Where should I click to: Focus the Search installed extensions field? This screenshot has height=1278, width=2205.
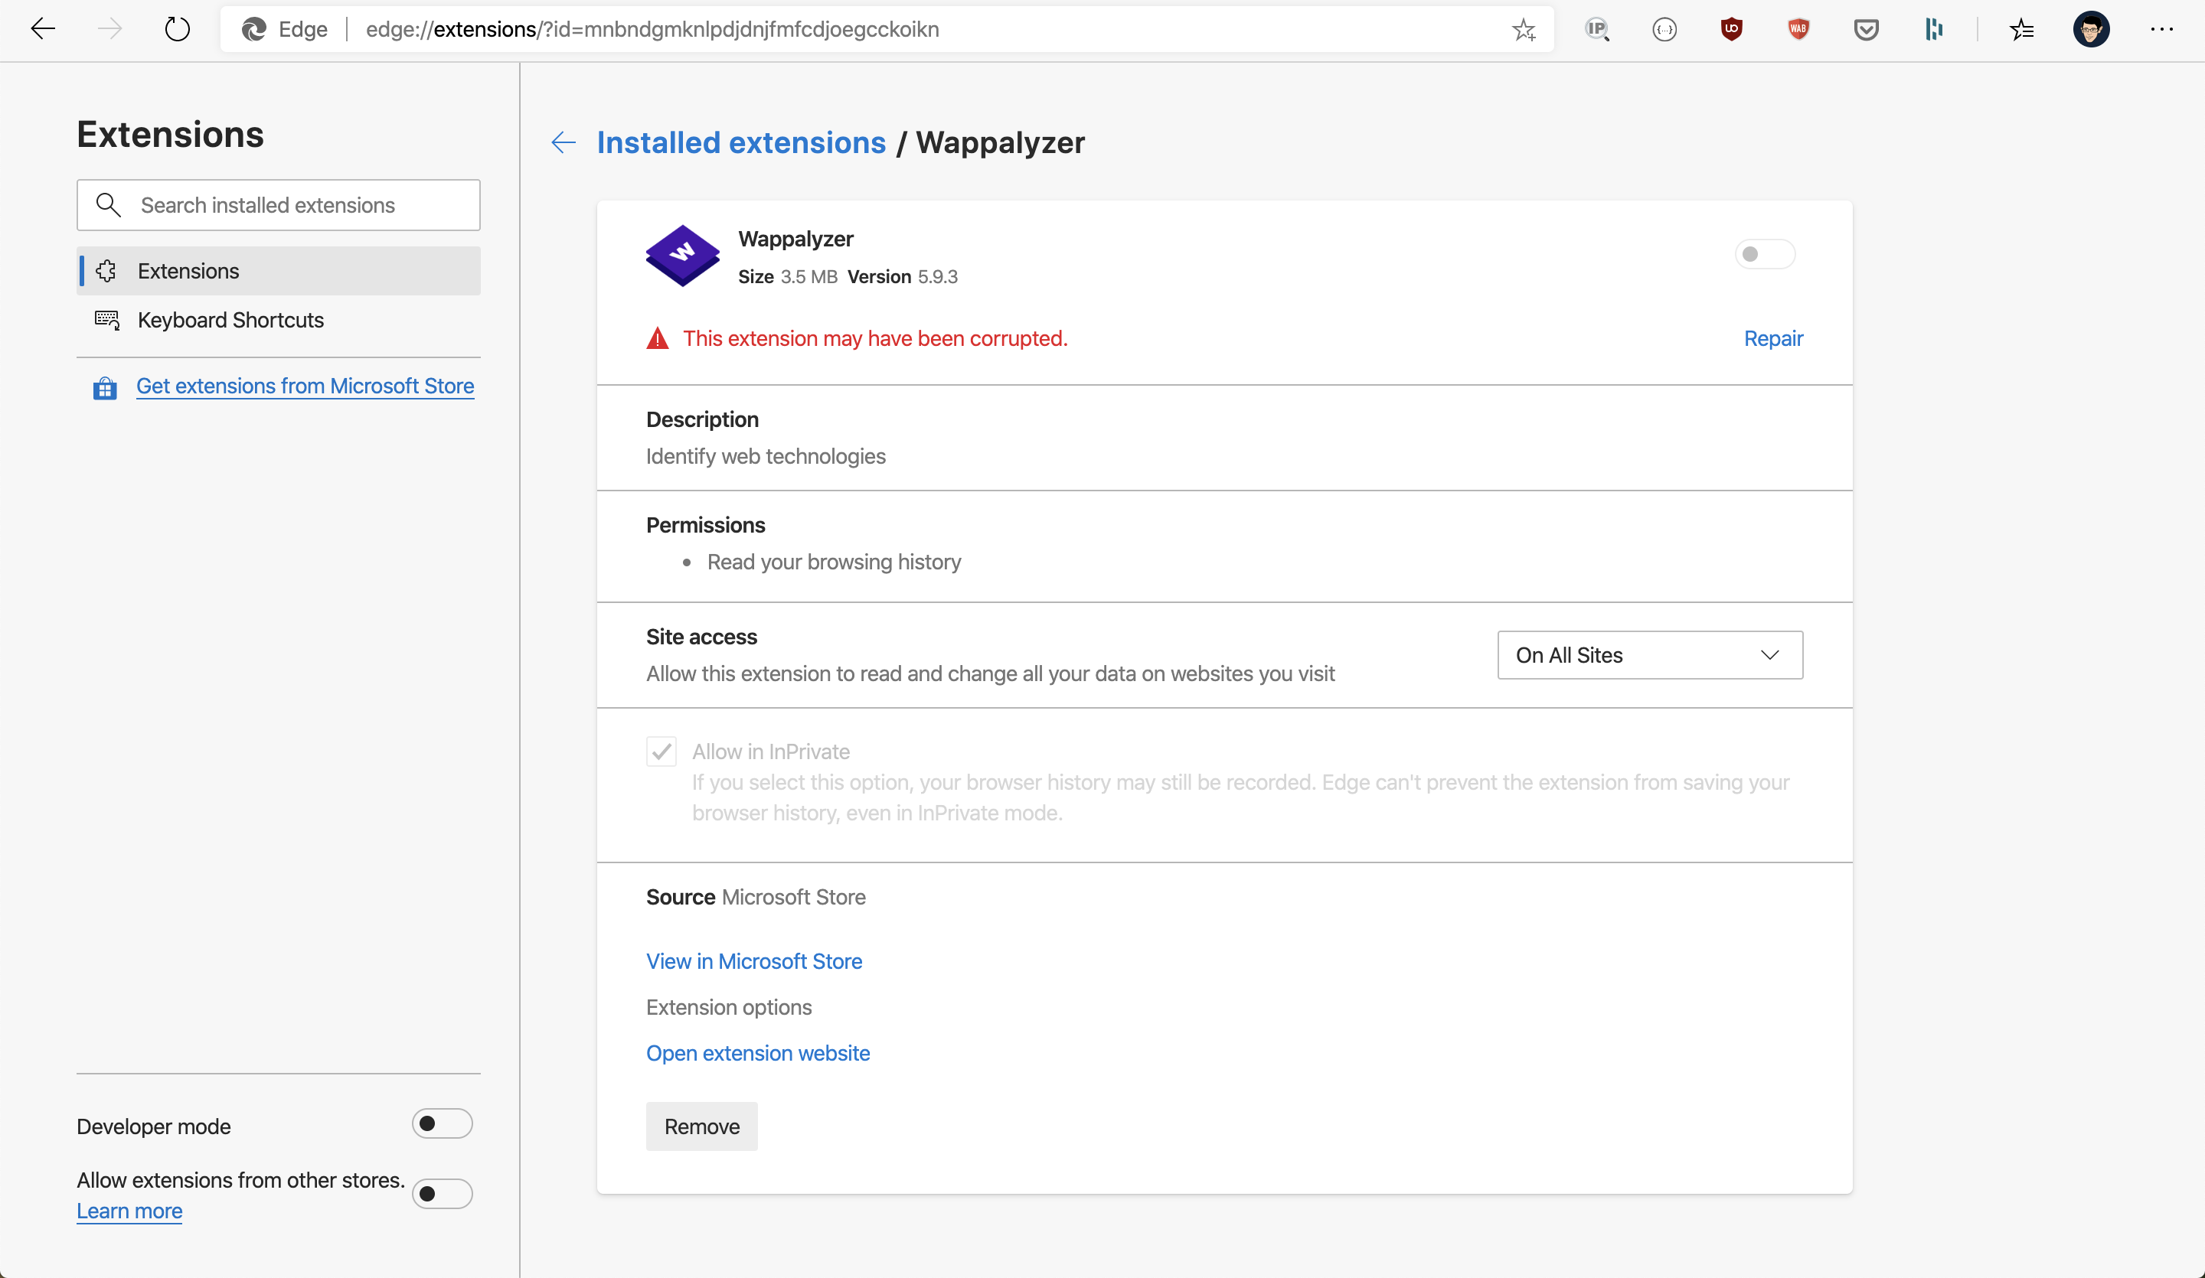click(x=278, y=204)
